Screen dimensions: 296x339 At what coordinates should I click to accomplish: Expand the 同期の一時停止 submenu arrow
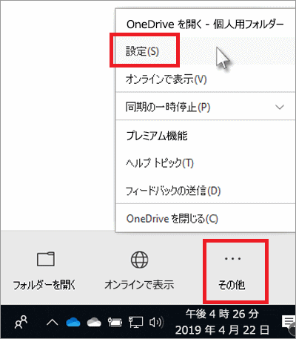click(x=280, y=107)
